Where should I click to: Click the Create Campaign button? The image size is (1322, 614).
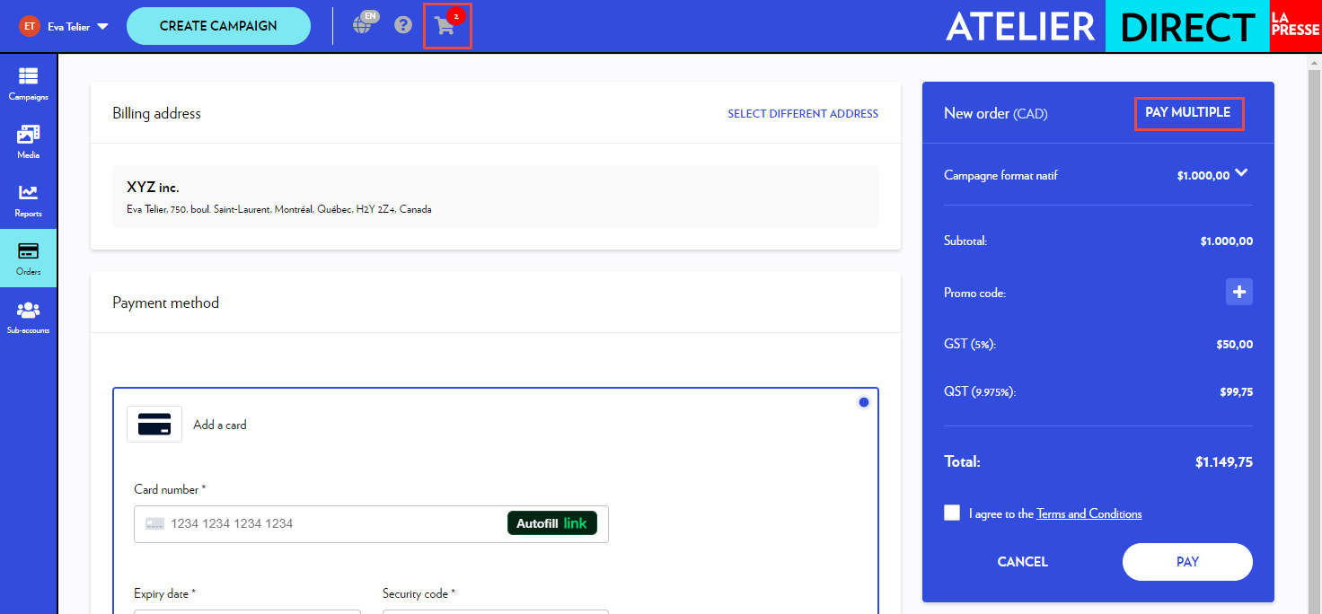click(x=218, y=26)
